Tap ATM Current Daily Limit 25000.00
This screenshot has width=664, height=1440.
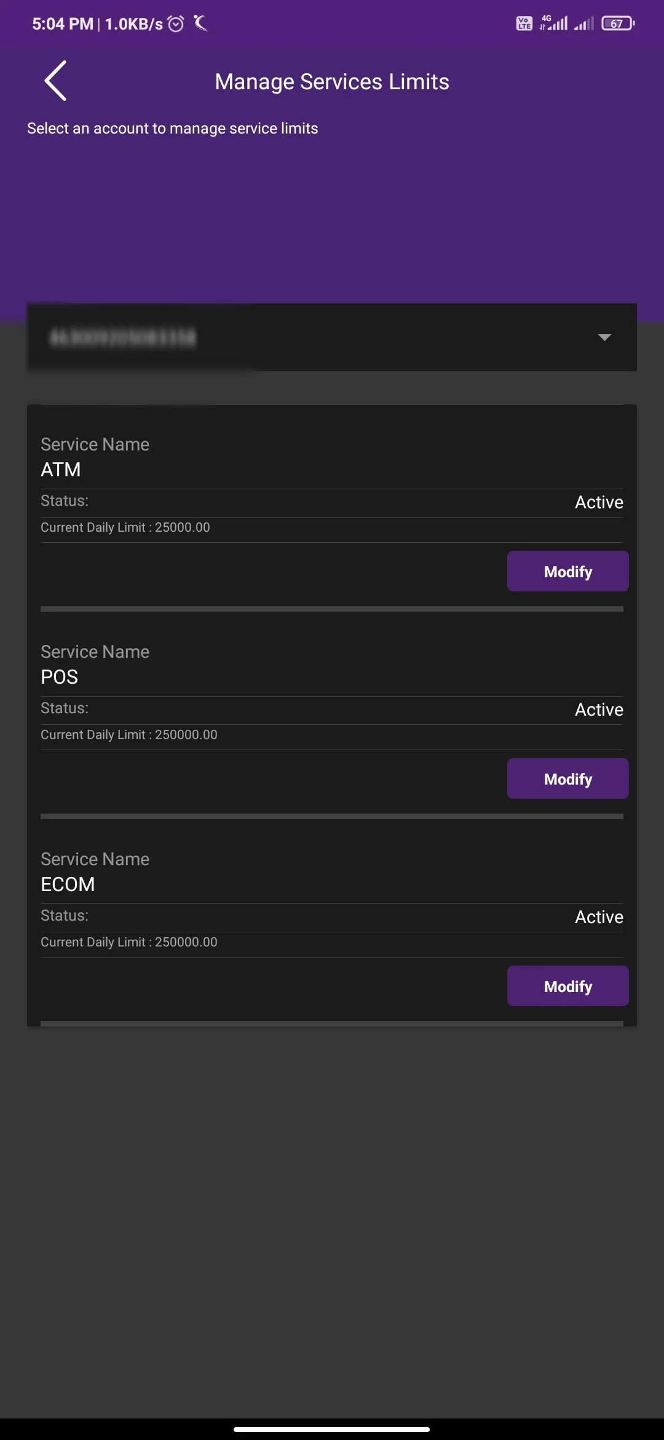125,527
